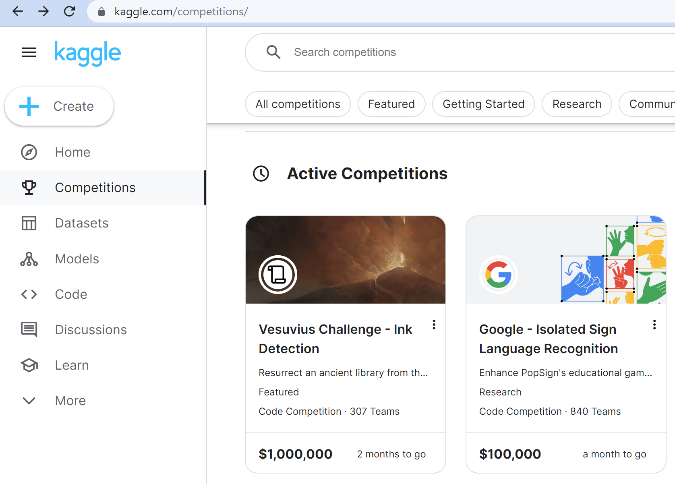Click the Kaggle logo
This screenshot has height=484, width=675.
pos(87,53)
